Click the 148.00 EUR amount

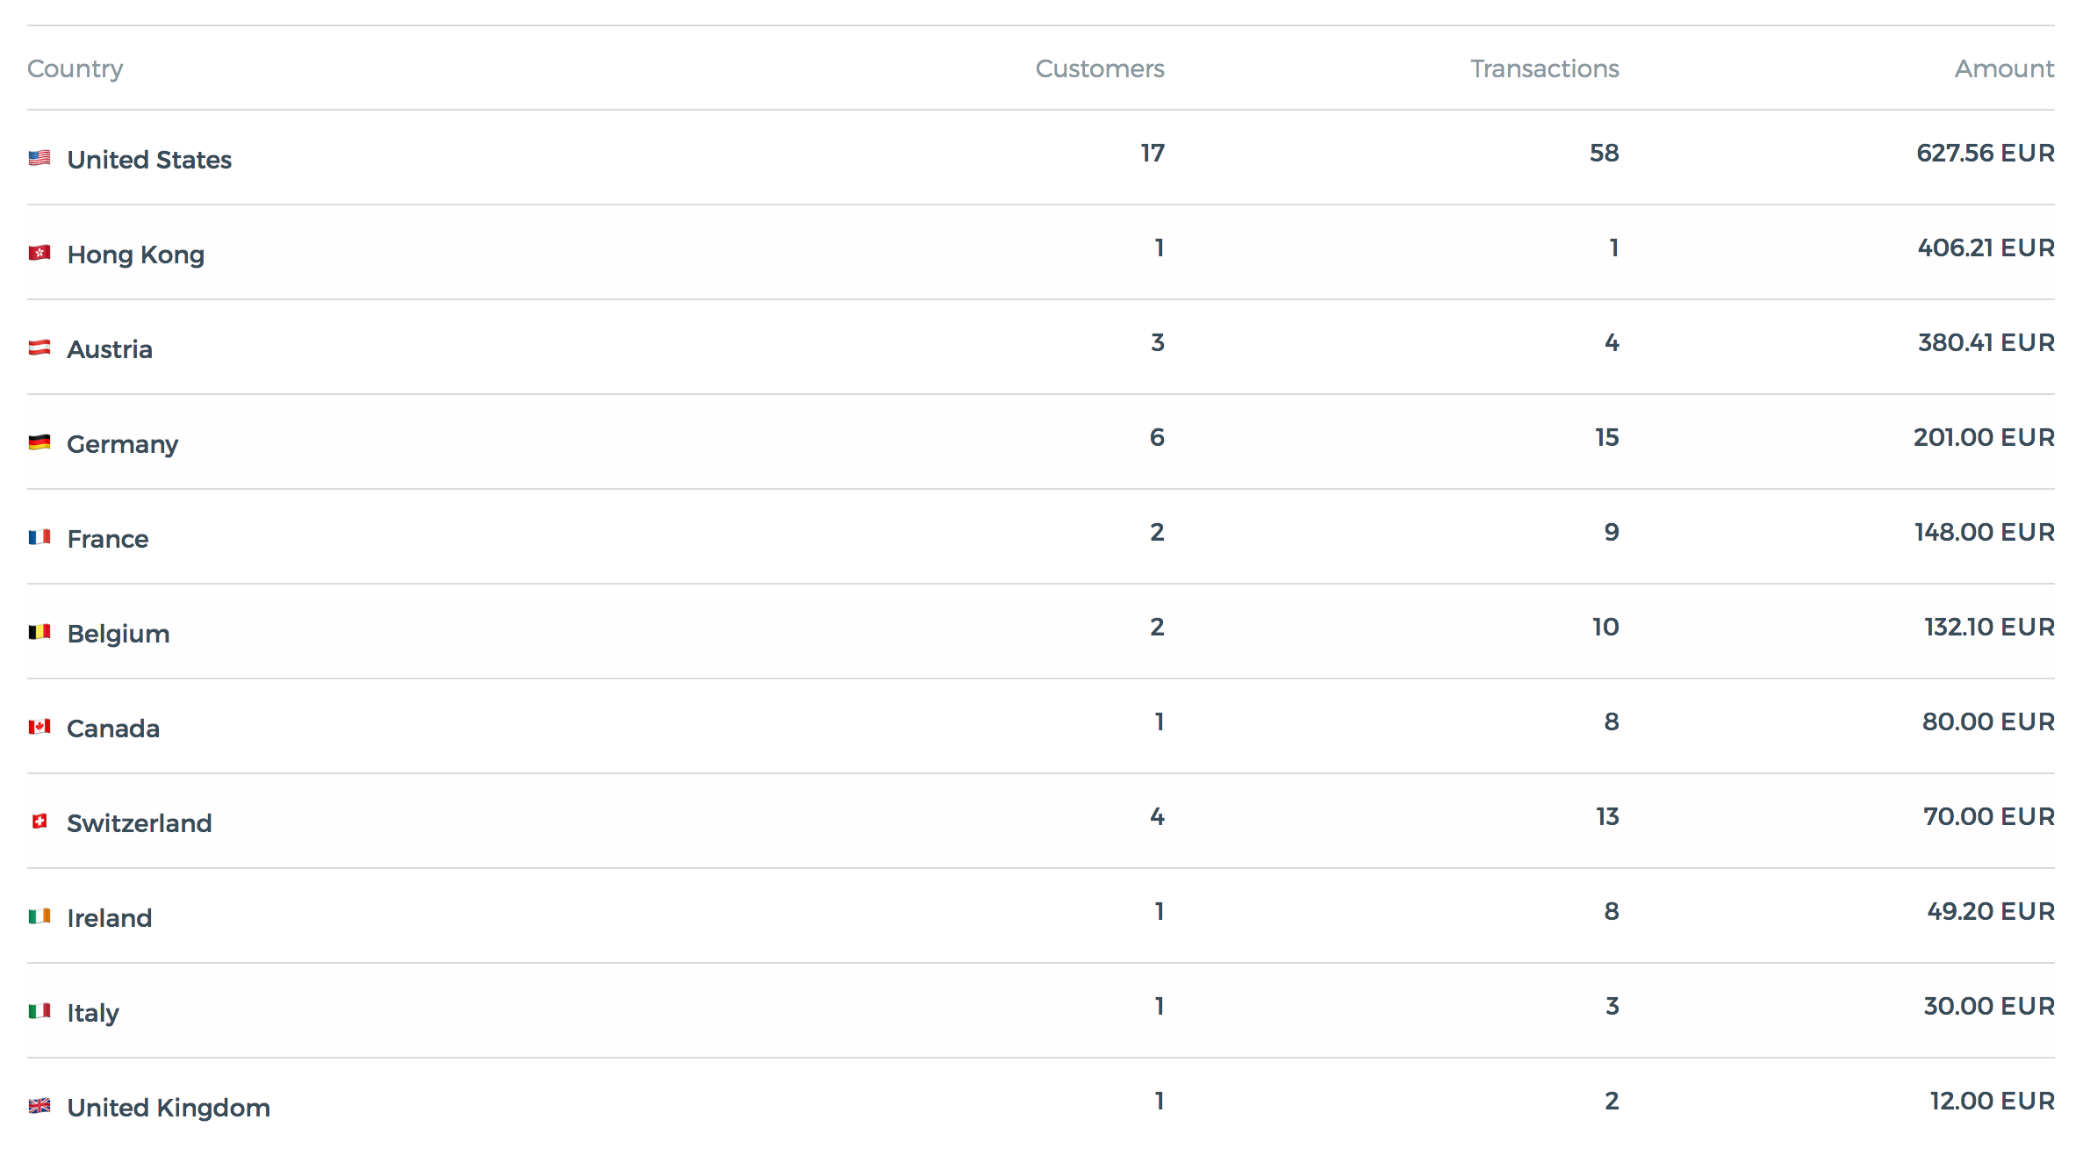pyautogui.click(x=1985, y=532)
